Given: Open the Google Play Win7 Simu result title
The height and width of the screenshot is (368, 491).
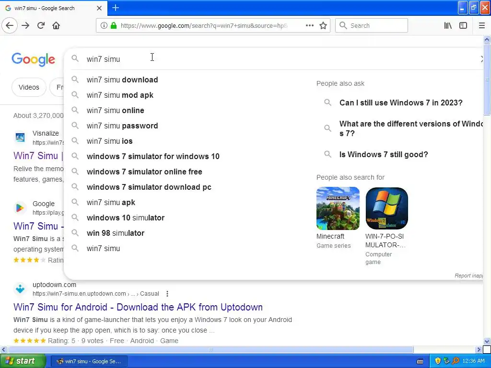Looking at the screenshot, I should [38, 226].
